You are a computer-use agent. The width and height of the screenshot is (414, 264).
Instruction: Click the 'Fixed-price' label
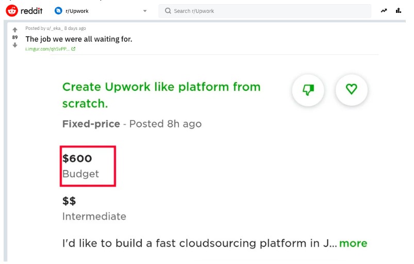coord(91,124)
